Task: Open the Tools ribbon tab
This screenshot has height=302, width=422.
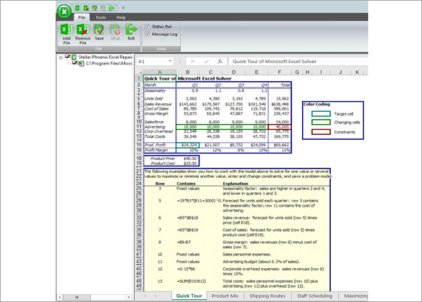Action: coord(100,17)
